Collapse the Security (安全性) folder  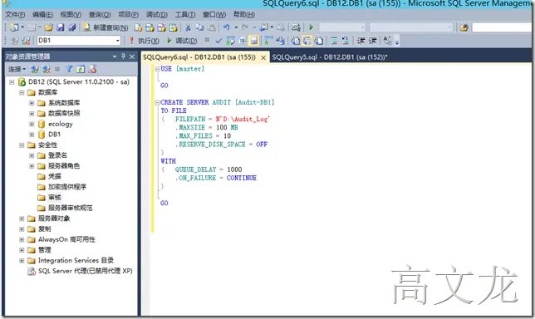point(22,145)
